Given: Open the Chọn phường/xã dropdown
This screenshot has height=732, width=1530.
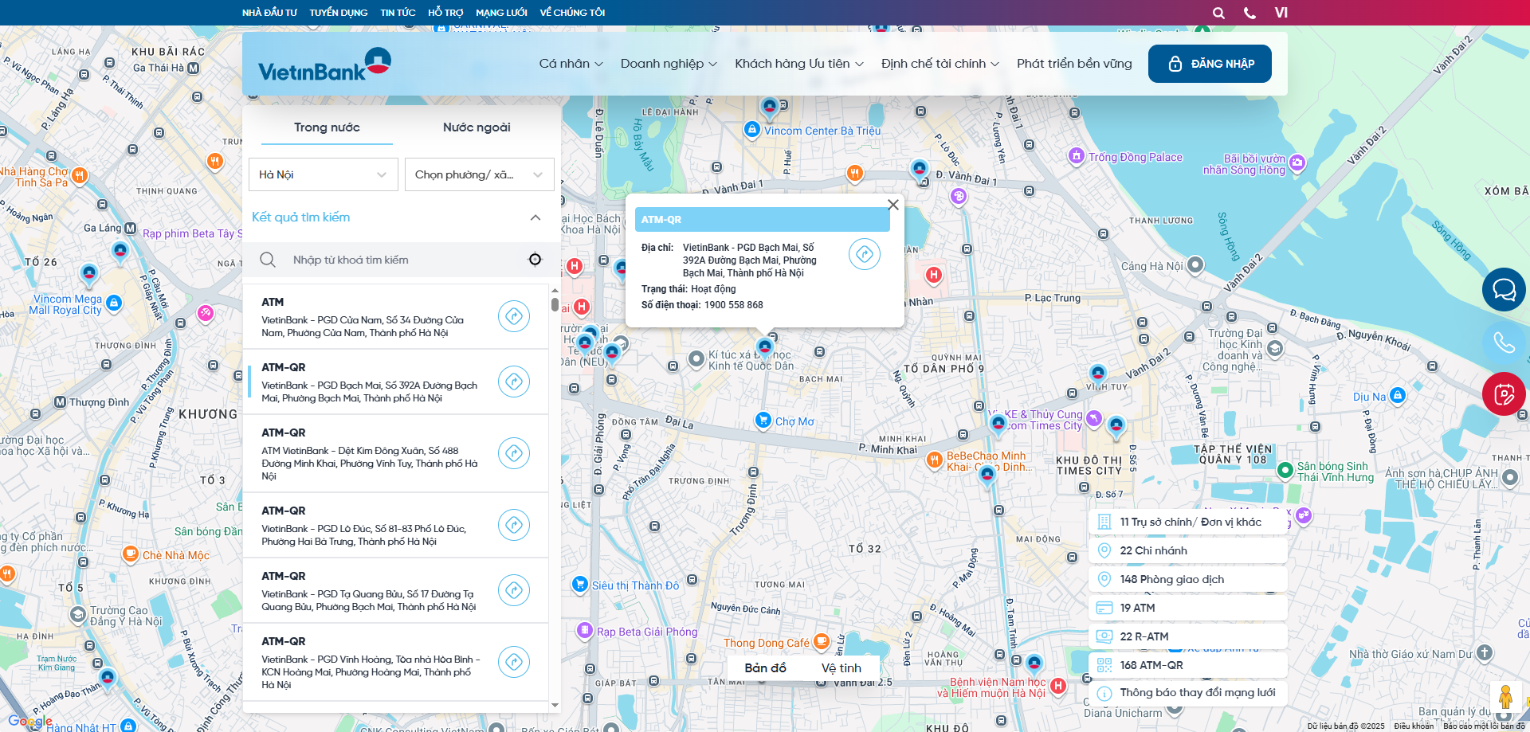Looking at the screenshot, I should (x=479, y=174).
